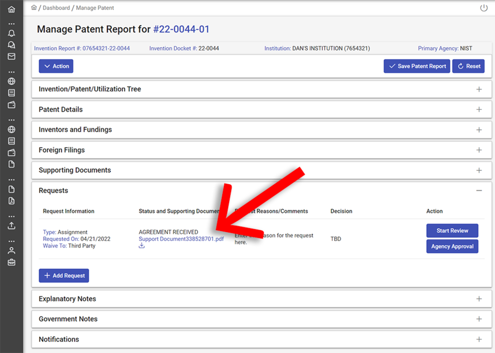Expand the Foreign Filings section
Image resolution: width=495 pixels, height=353 pixels.
coord(478,150)
